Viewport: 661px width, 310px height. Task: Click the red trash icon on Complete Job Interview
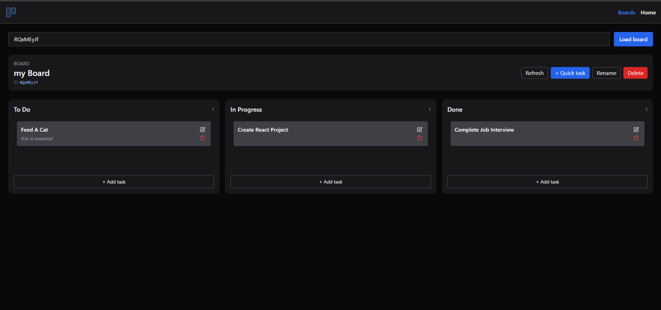click(636, 138)
